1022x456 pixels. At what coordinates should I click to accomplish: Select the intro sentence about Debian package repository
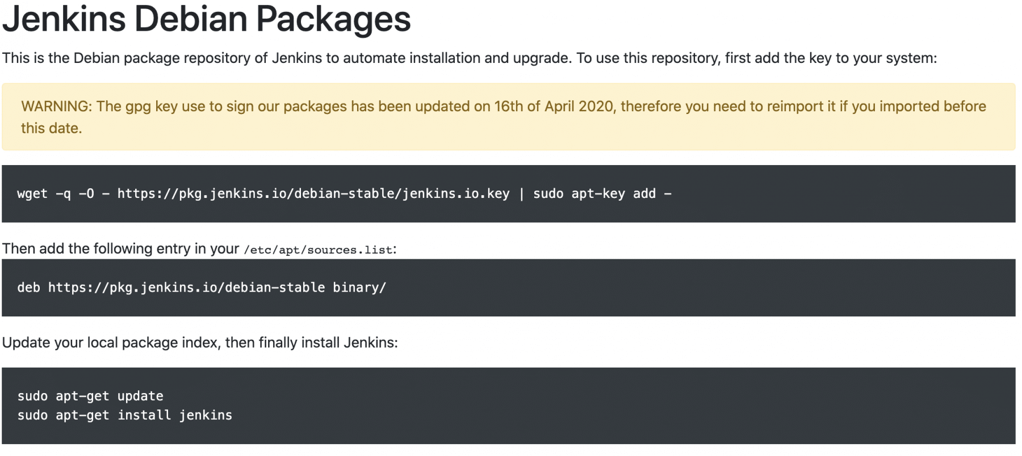(470, 58)
